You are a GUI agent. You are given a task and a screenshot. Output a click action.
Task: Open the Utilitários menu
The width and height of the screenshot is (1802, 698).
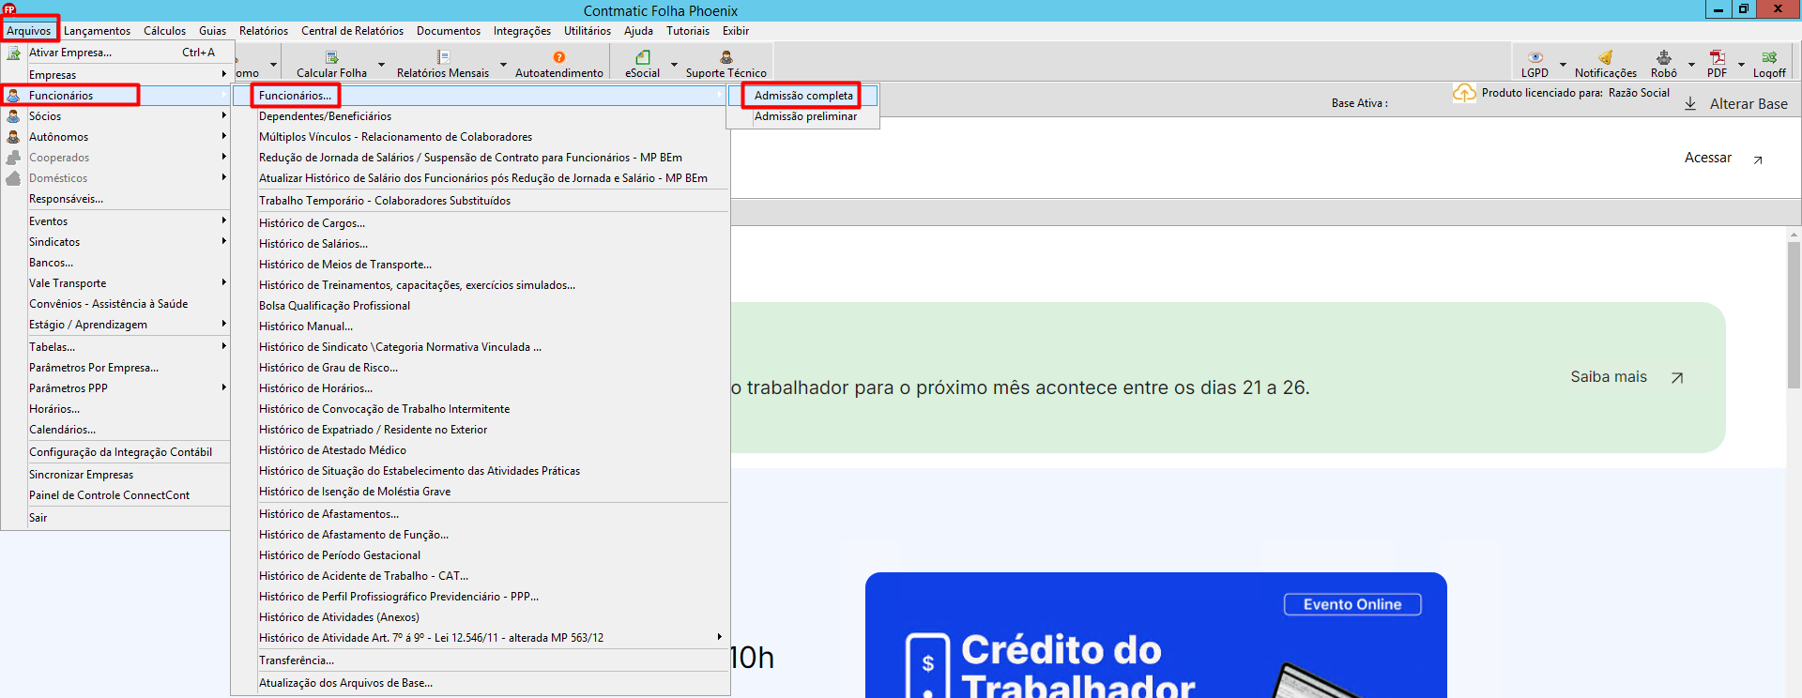pyautogui.click(x=588, y=31)
